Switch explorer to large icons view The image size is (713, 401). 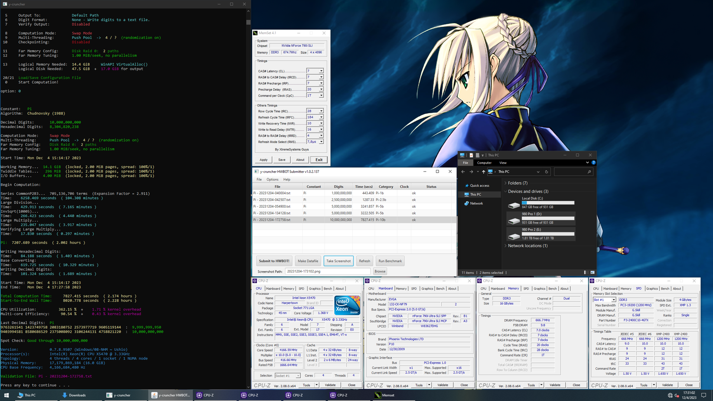click(x=593, y=273)
